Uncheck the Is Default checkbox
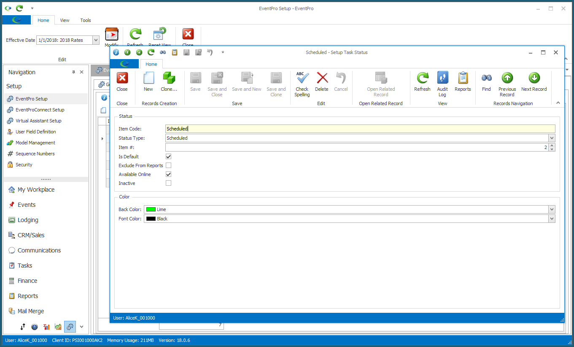Image resolution: width=574 pixels, height=347 pixels. click(169, 157)
